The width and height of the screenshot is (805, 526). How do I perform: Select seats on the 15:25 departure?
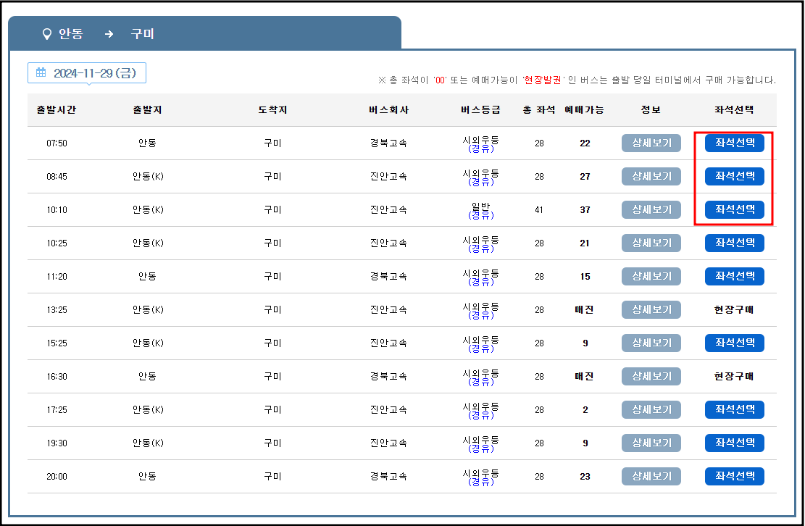[734, 343]
